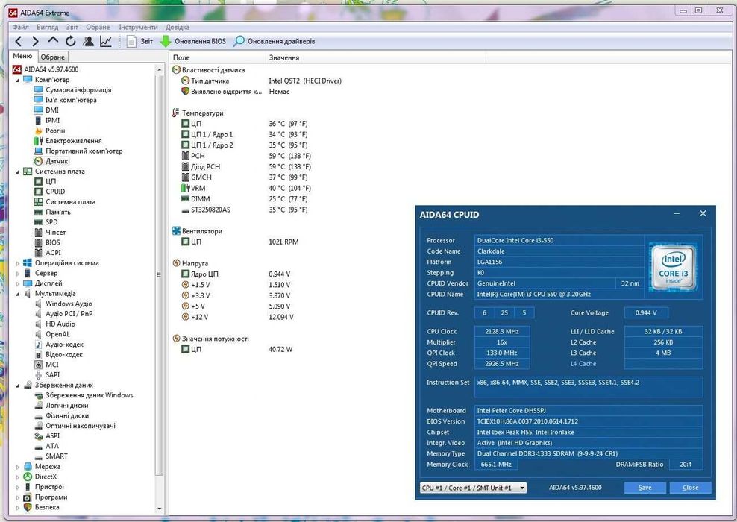This screenshot has height=522, width=737.
Task: Select the Діод PCH temperature row
Action: (x=245, y=167)
